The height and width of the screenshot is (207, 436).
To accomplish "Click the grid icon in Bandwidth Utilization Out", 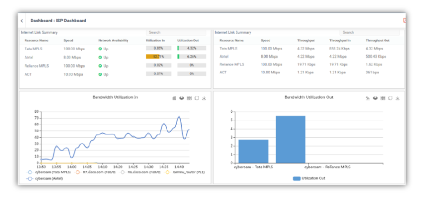I will [383, 98].
